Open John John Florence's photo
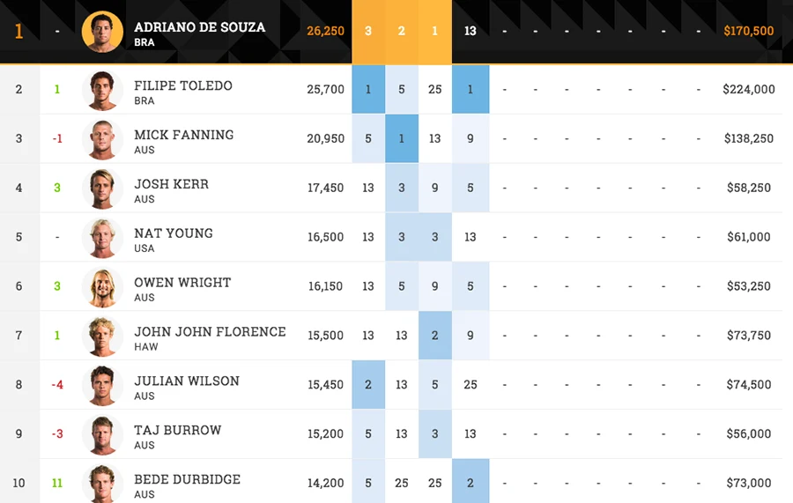Screen dimensions: 793x503 (102, 337)
